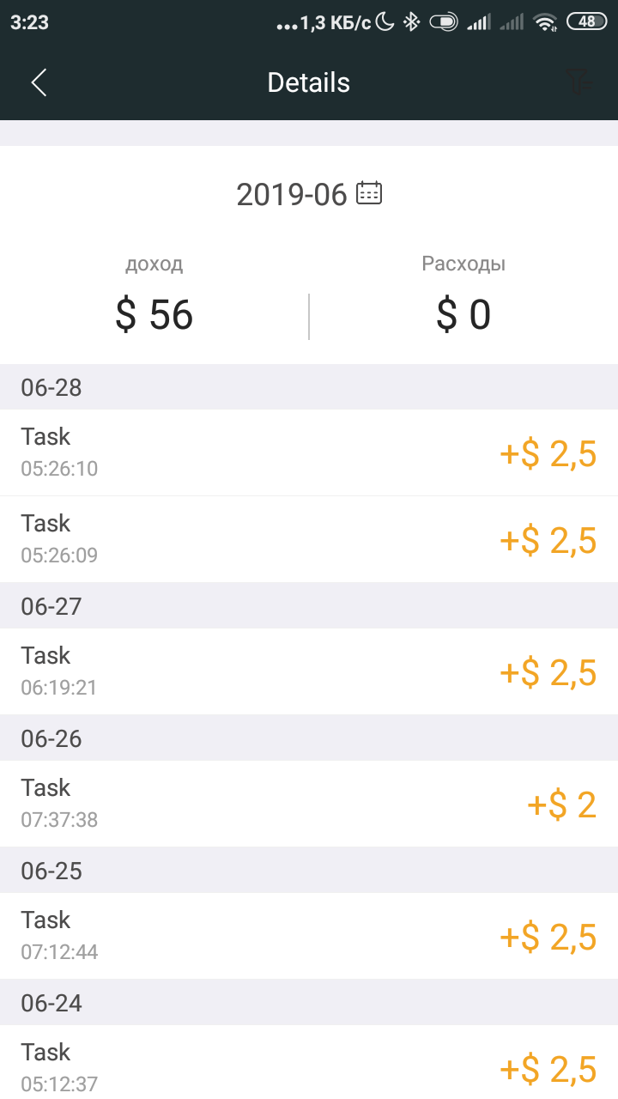Screen dimensions: 618x1099
Task: Tap the доход total of $ 56
Action: click(154, 315)
